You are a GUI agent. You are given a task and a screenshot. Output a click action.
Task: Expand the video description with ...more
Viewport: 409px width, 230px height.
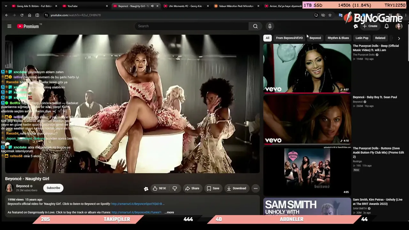(x=169, y=212)
